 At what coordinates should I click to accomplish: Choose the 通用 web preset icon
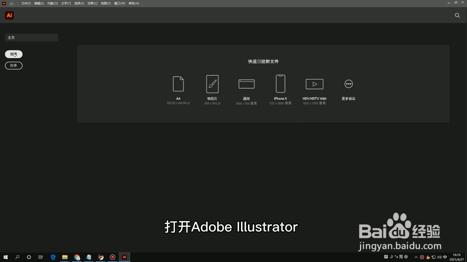(x=246, y=84)
